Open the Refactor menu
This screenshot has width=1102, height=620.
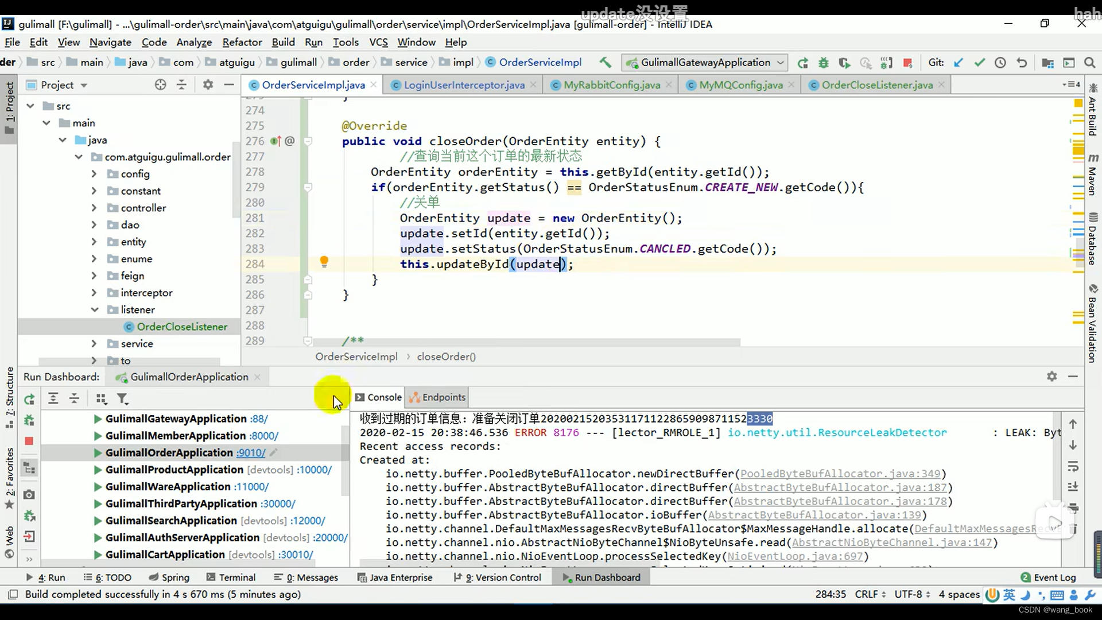tap(242, 42)
